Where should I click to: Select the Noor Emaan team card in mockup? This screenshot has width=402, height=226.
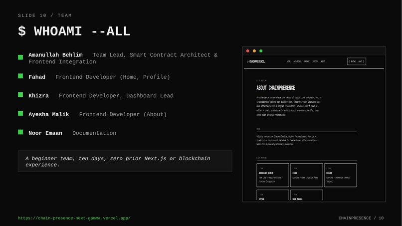tap(306, 195)
